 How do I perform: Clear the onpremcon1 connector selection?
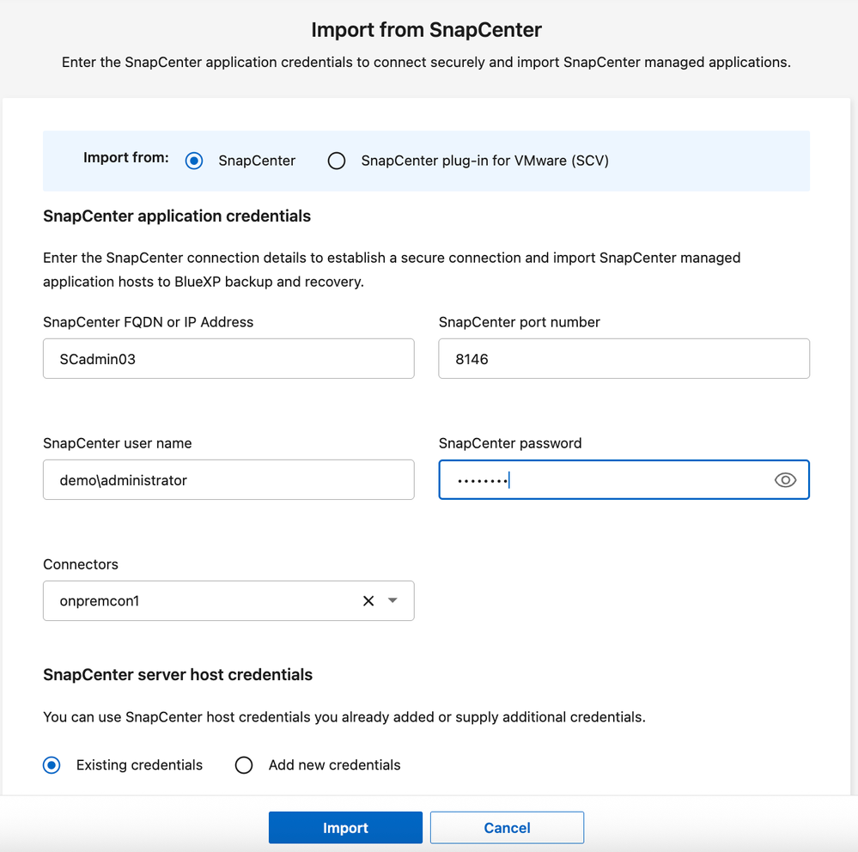368,601
